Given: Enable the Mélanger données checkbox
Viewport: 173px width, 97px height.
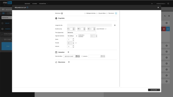Looking at the screenshot, I should [85, 13].
